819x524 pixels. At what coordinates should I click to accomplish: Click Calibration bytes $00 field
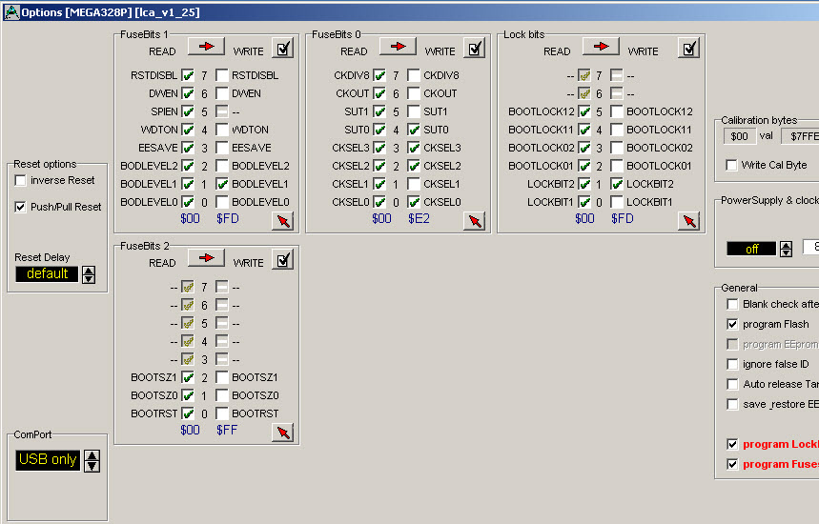[x=739, y=136]
